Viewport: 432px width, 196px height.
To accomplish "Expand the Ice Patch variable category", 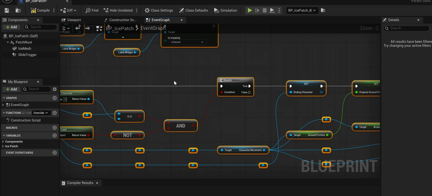I will coord(3,146).
